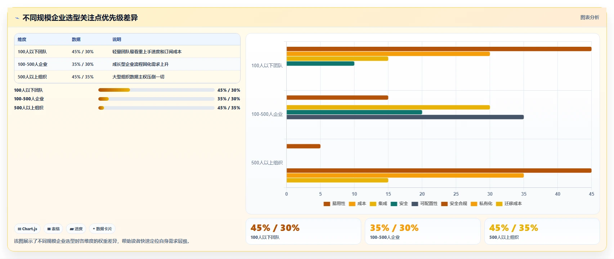Select the Chart.js tag
Screen dimensions: 614x259
(x=27, y=229)
